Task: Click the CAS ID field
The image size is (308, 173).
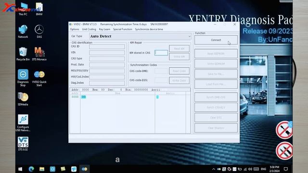Action: point(107,47)
